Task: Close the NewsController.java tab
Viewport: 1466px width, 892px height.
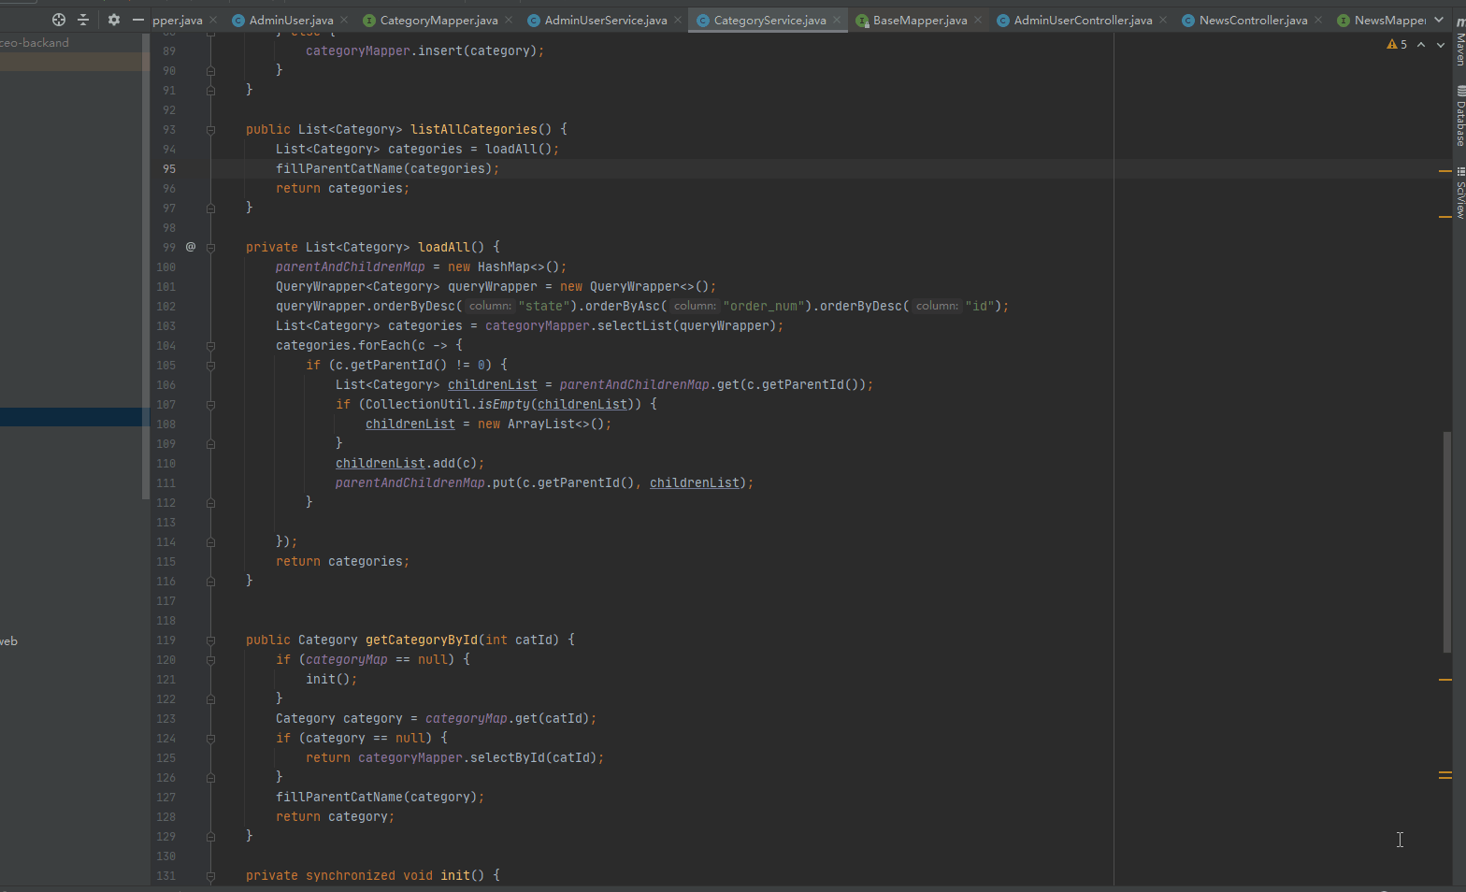Action: 1318,20
